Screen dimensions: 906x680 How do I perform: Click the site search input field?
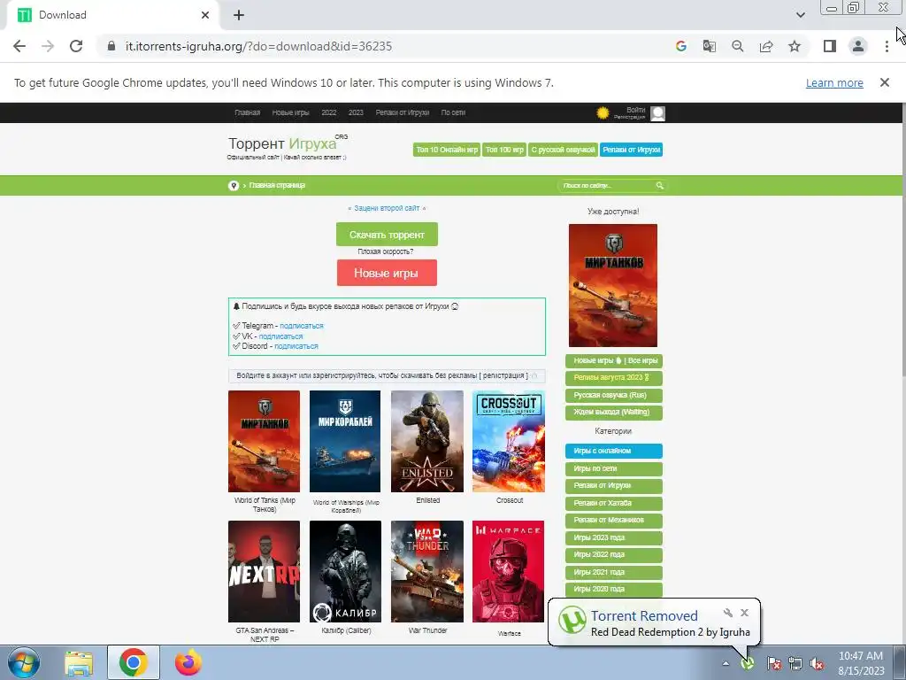click(607, 186)
